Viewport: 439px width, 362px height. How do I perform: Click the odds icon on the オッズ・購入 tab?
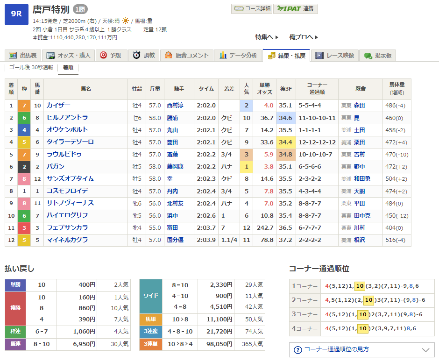tap(51, 56)
